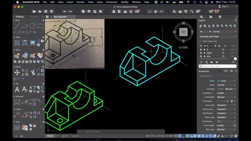
Task: Activate the Multileader tool
Action: [x=17, y=115]
